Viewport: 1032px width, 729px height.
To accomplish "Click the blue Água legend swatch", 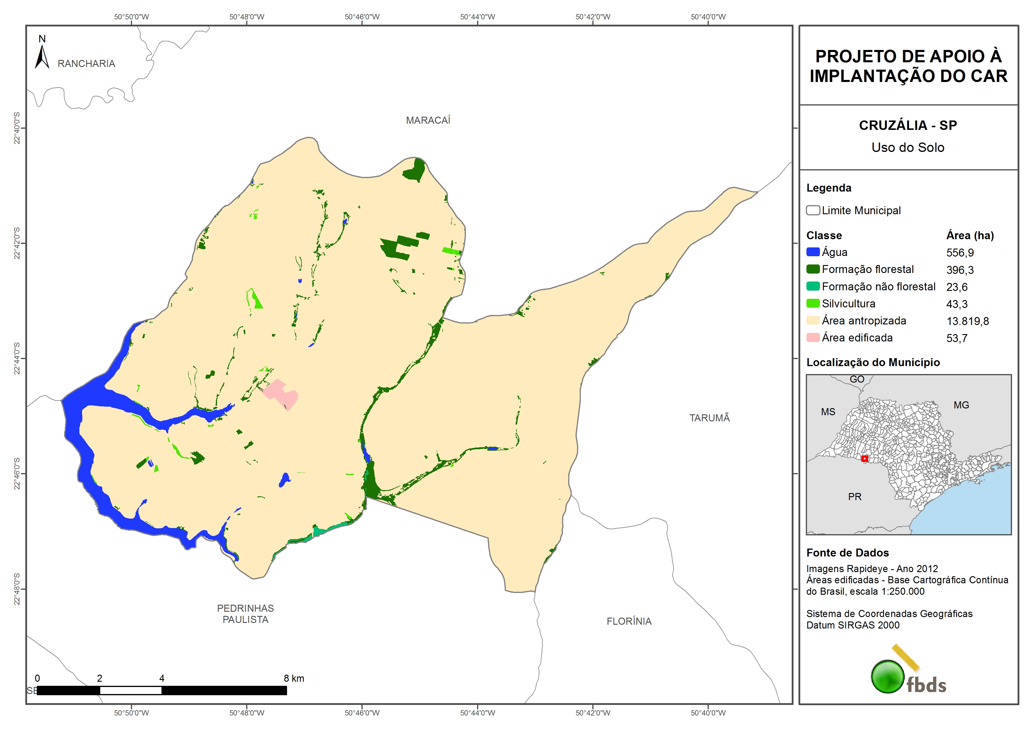I will 813,252.
